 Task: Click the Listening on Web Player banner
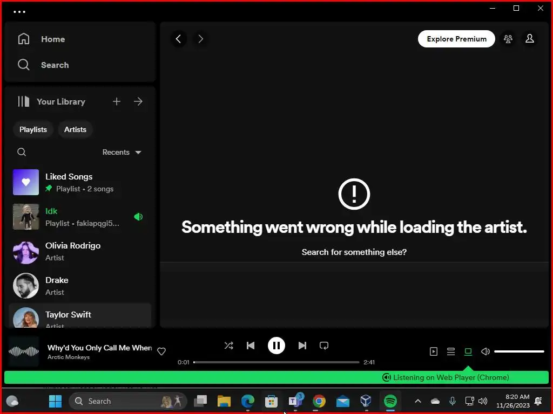click(276, 377)
